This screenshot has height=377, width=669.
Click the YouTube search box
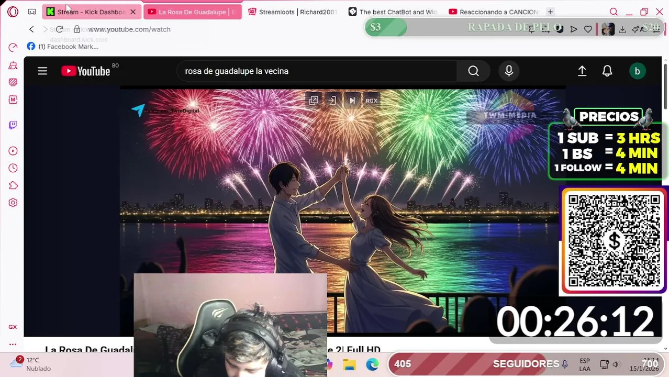(x=317, y=71)
